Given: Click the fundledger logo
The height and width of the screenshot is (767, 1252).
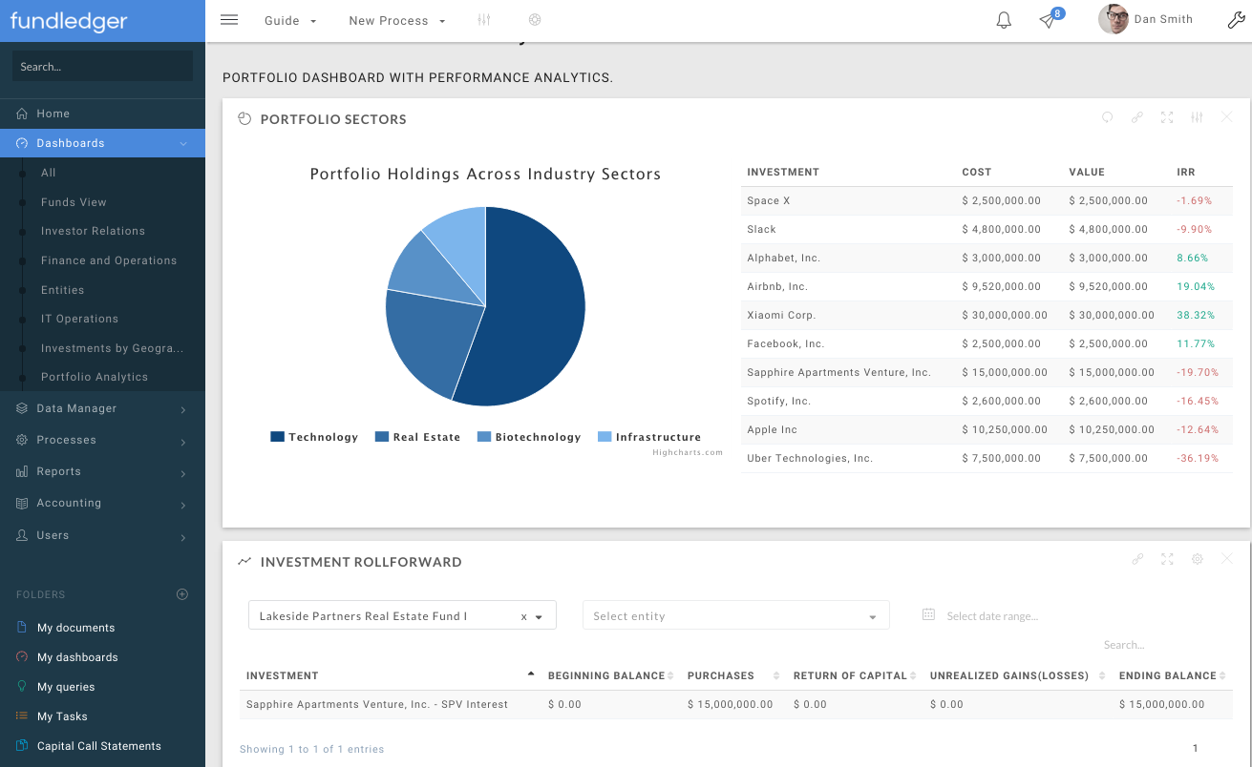Looking at the screenshot, I should pos(69,21).
